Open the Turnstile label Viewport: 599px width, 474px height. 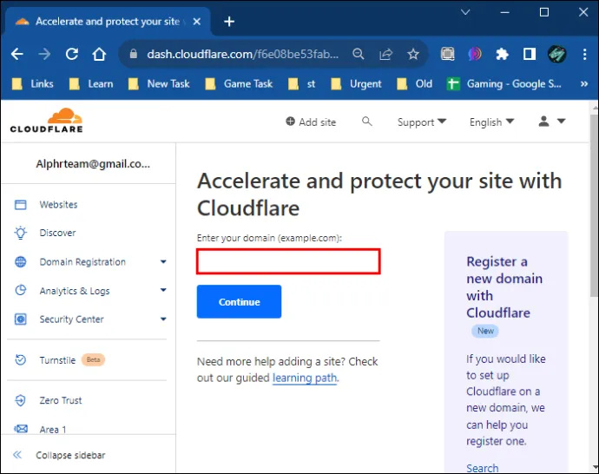(57, 360)
